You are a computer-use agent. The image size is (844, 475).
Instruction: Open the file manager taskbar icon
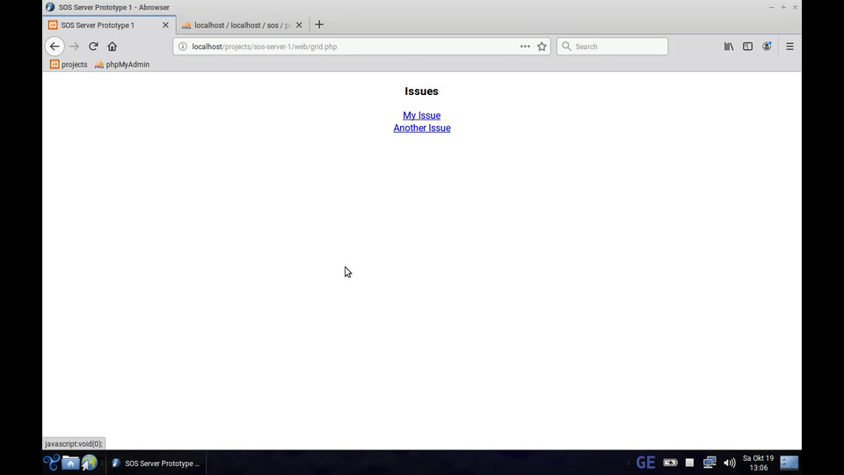pyautogui.click(x=70, y=463)
